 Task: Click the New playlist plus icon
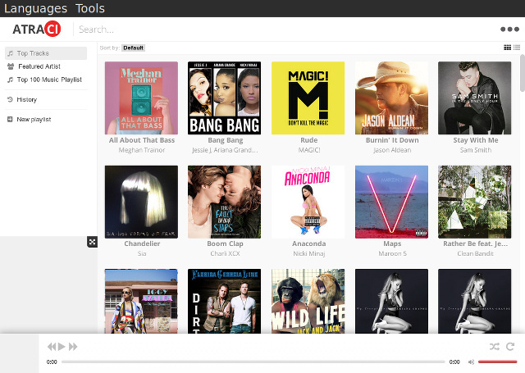[10, 120]
